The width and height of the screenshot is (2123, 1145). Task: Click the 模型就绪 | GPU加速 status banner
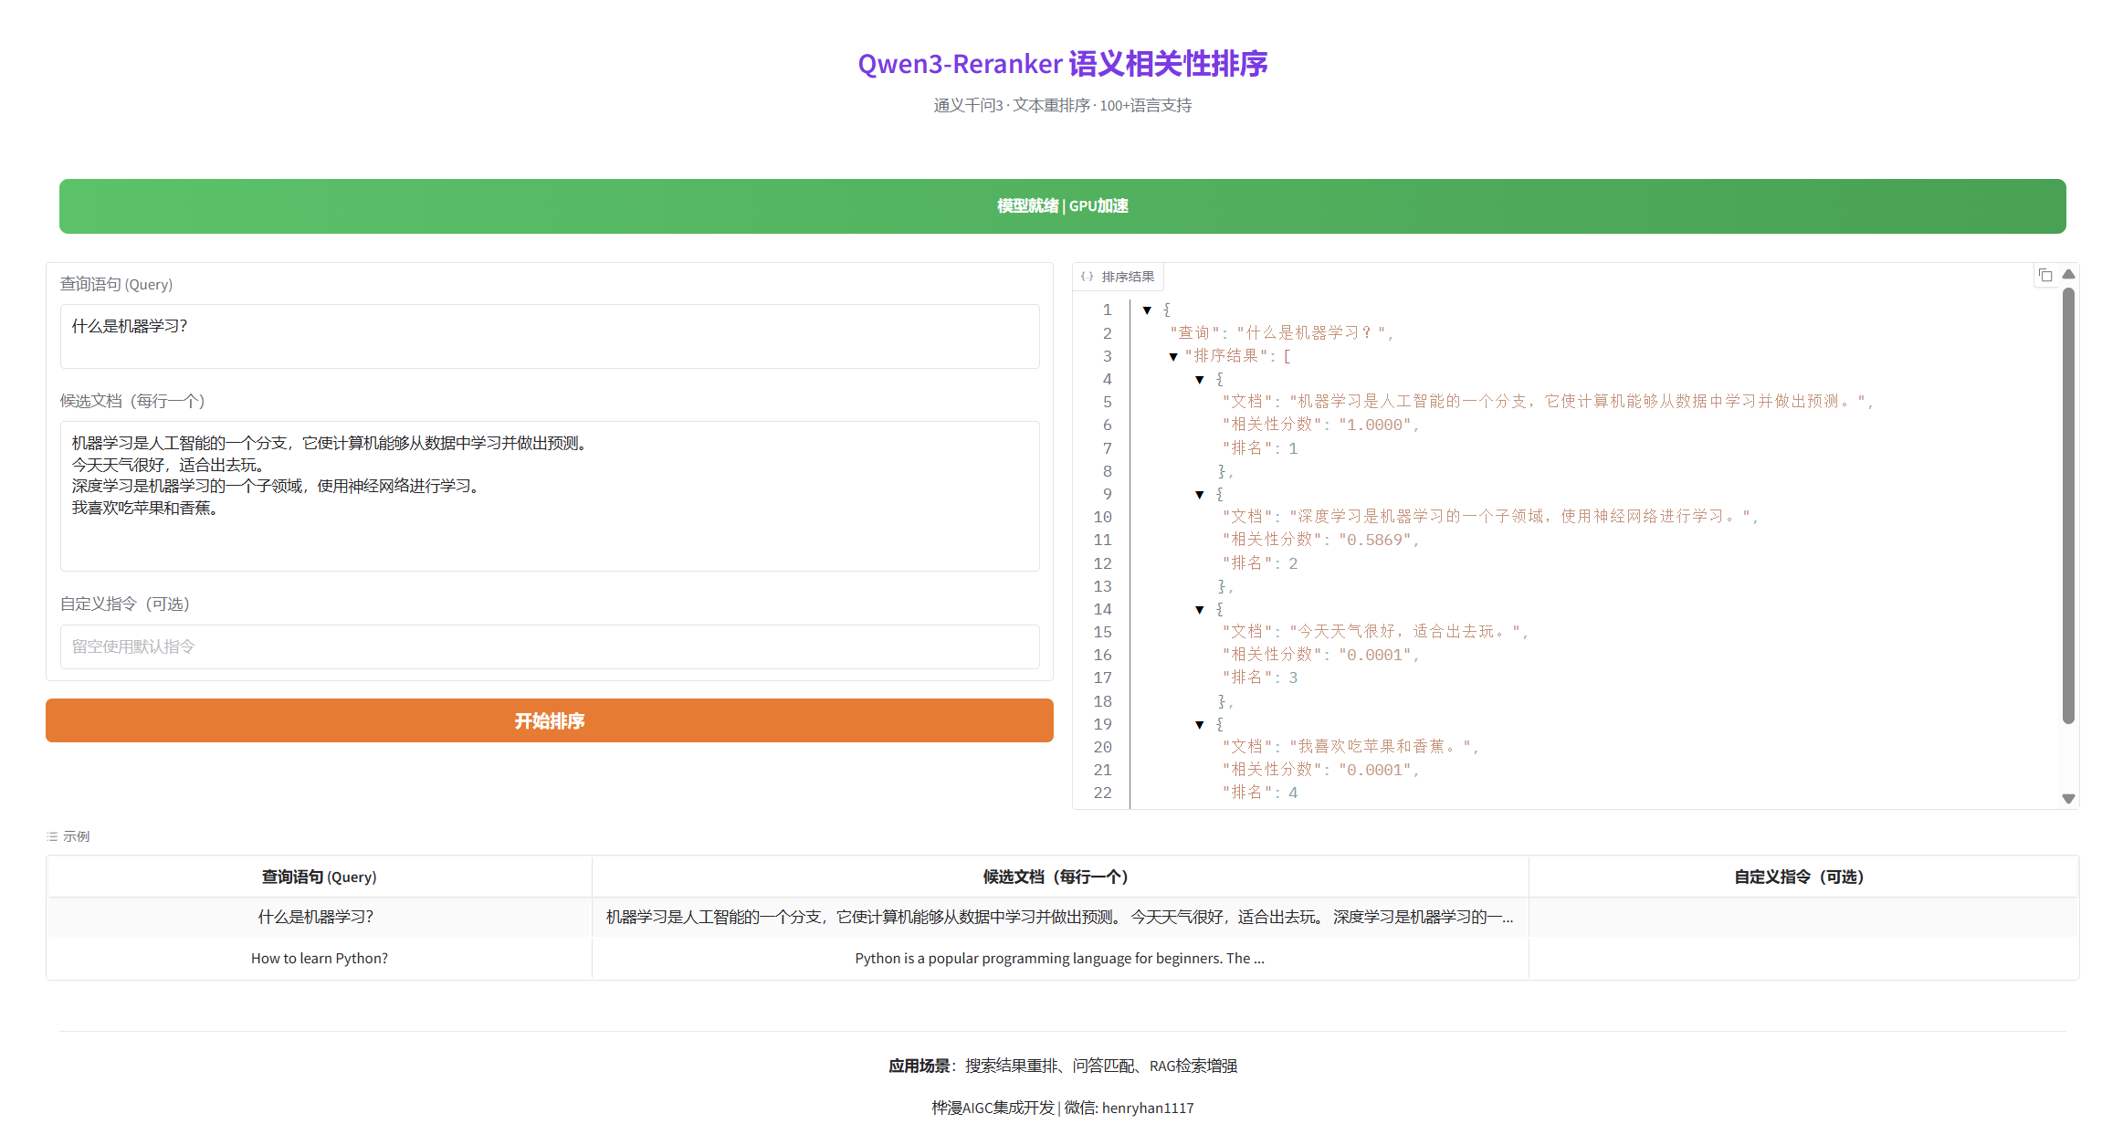pyautogui.click(x=1063, y=206)
